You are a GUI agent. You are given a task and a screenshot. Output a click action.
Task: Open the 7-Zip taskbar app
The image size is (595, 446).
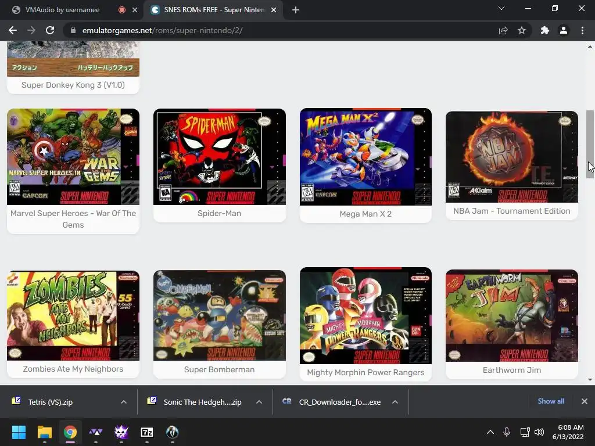(x=147, y=432)
